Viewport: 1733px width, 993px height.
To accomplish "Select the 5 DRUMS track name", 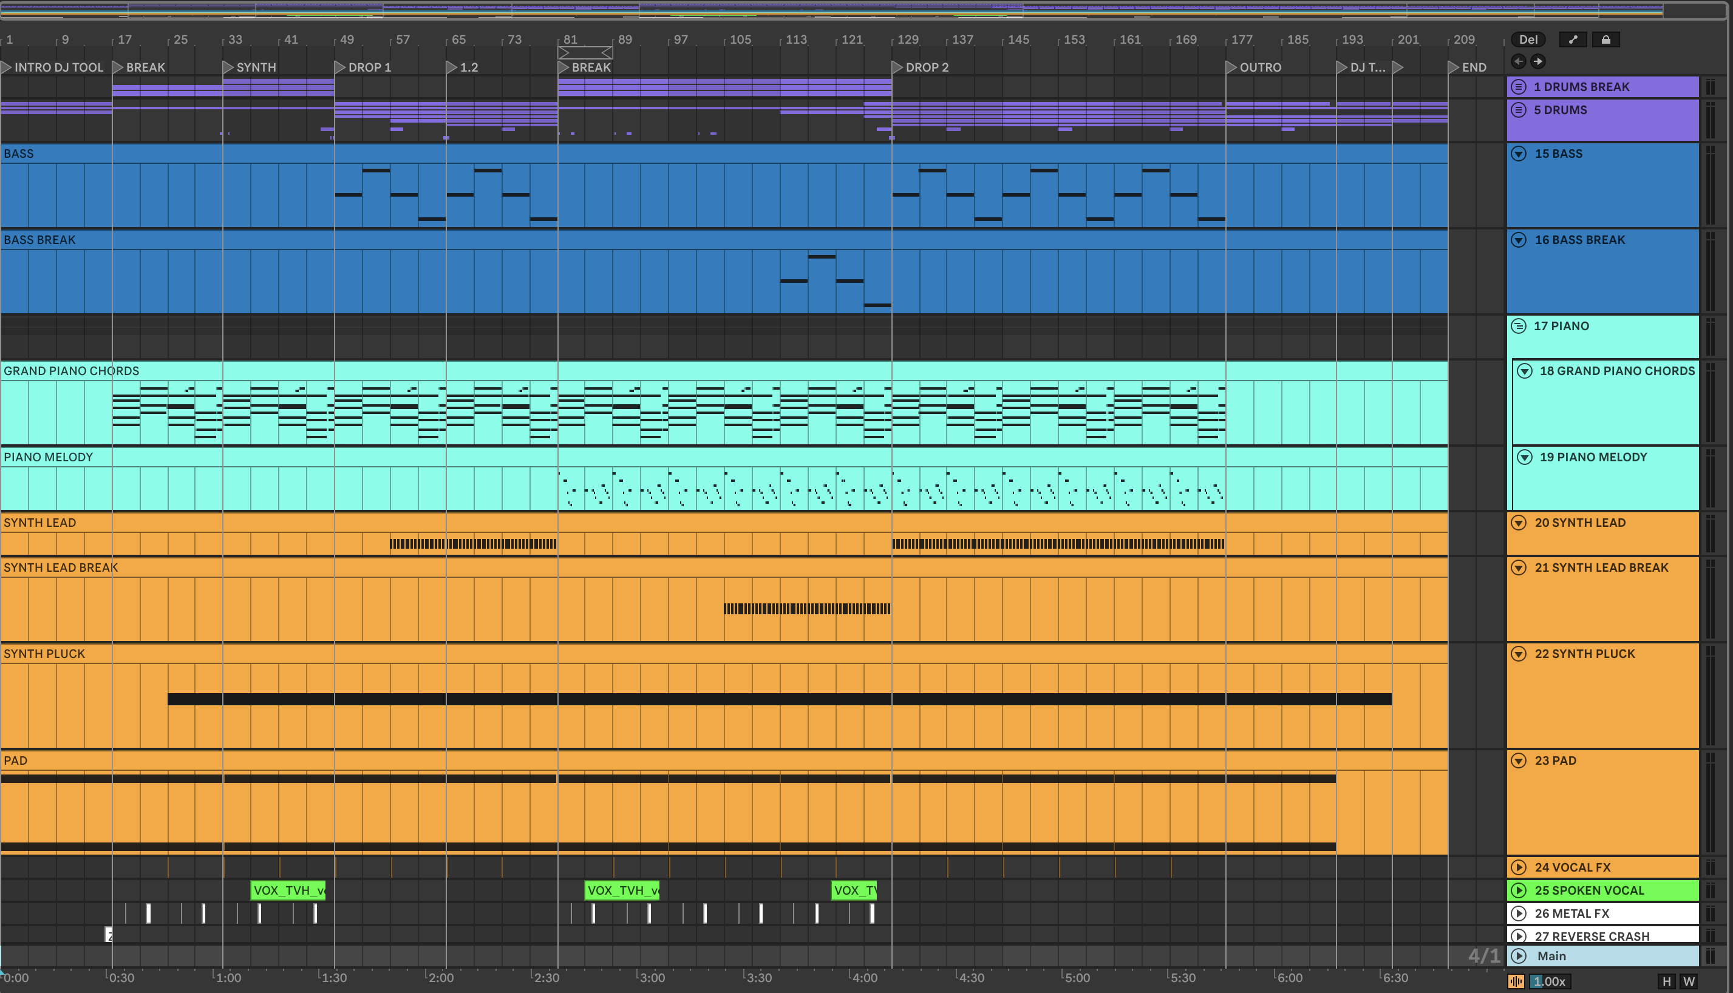I will 1561,110.
